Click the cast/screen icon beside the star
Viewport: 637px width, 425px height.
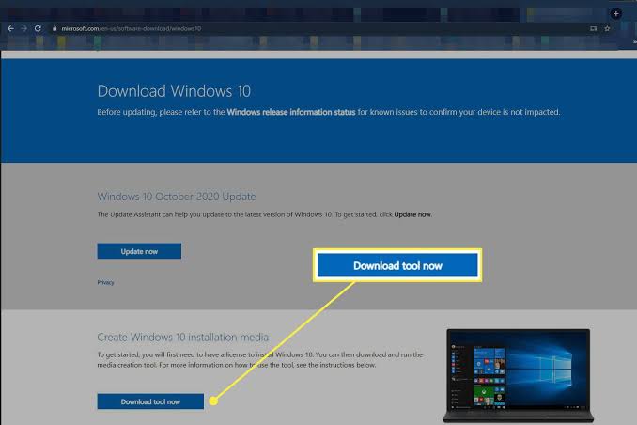click(x=594, y=28)
